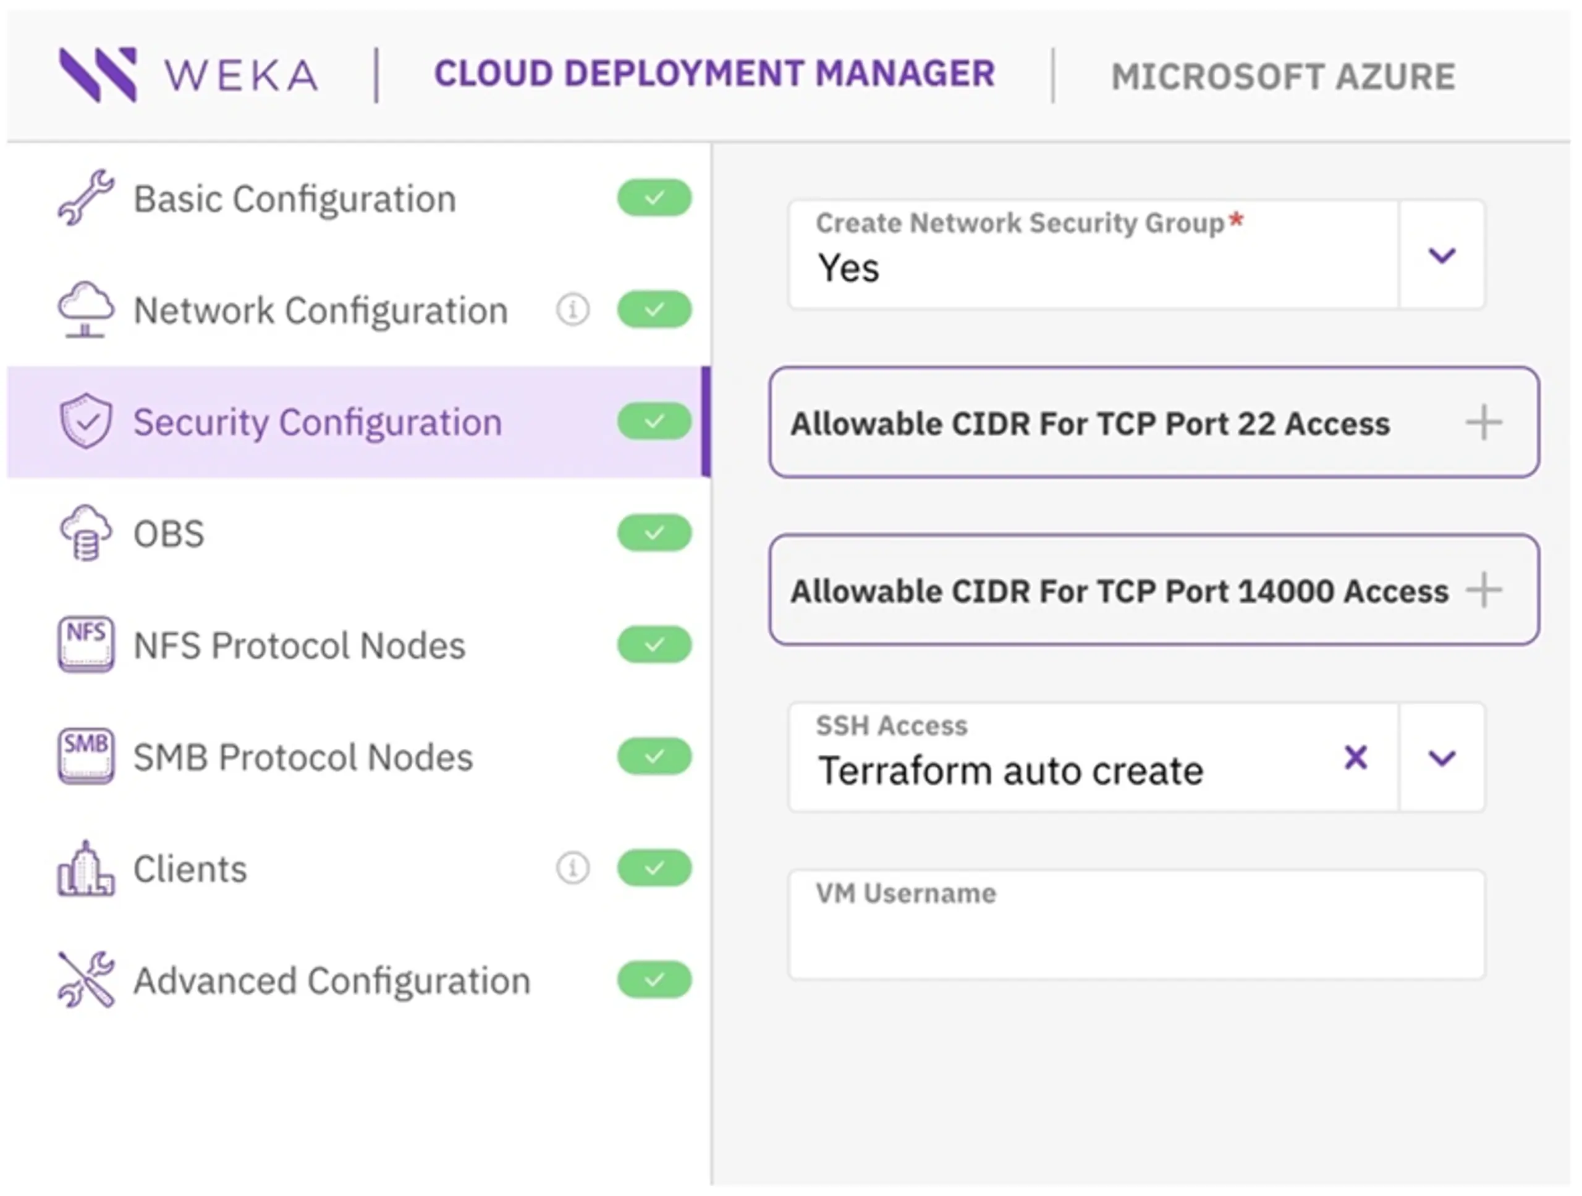Select Yes value in Network Security Group field
This screenshot has height=1196, width=1582.
tap(848, 269)
